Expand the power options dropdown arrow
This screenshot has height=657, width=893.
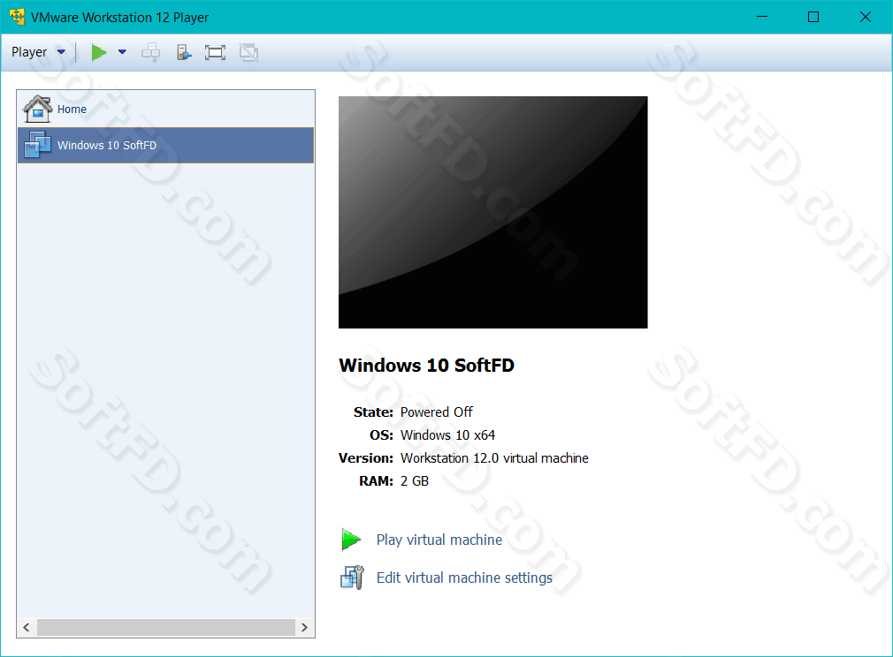[122, 52]
